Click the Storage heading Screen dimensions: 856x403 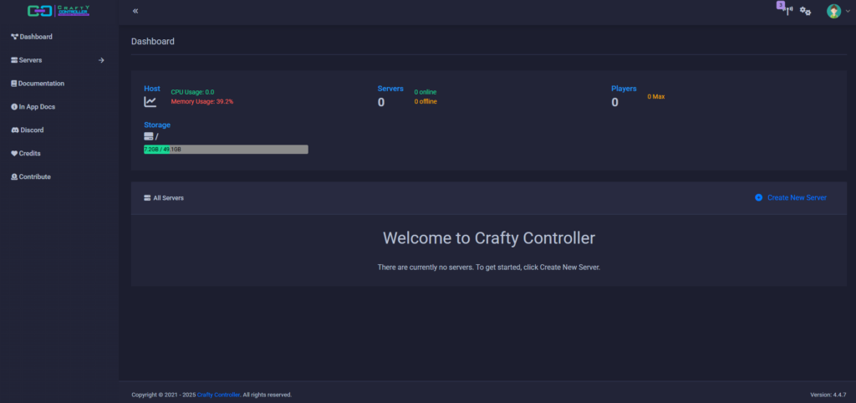(157, 125)
